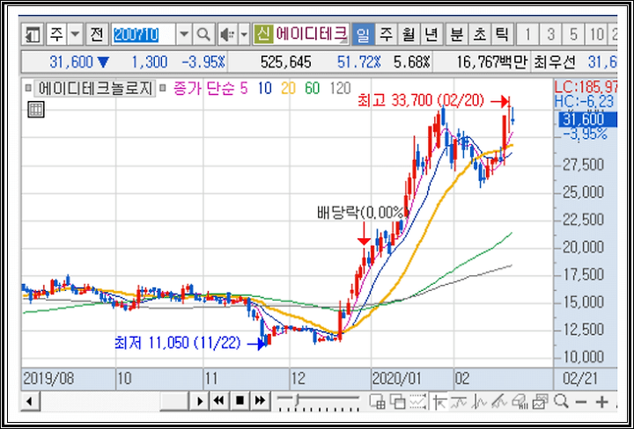The image size is (634, 429).
Task: Toggle small square before 에이디테크놀로지 legend
Action: [x=28, y=87]
